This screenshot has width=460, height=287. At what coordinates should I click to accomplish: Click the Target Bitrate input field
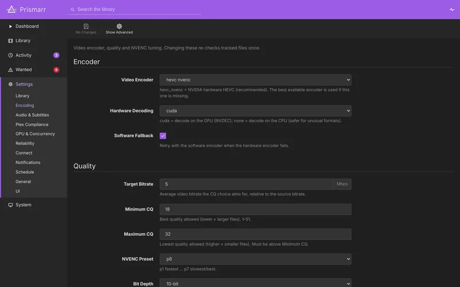246,184
